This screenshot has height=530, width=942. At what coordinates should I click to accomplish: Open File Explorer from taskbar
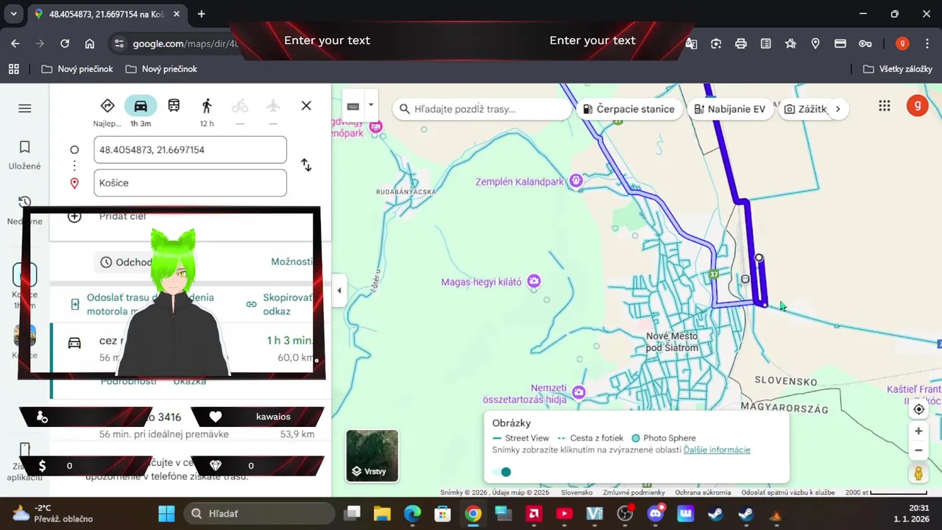coord(381,513)
